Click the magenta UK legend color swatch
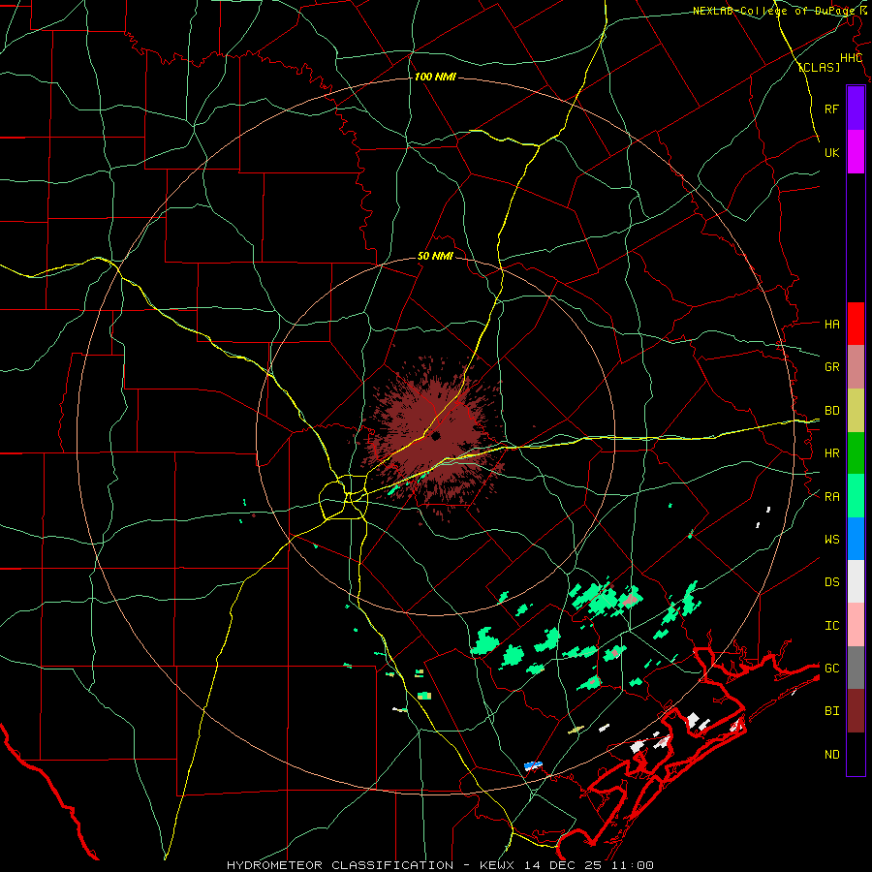The height and width of the screenshot is (872, 872). (x=856, y=152)
